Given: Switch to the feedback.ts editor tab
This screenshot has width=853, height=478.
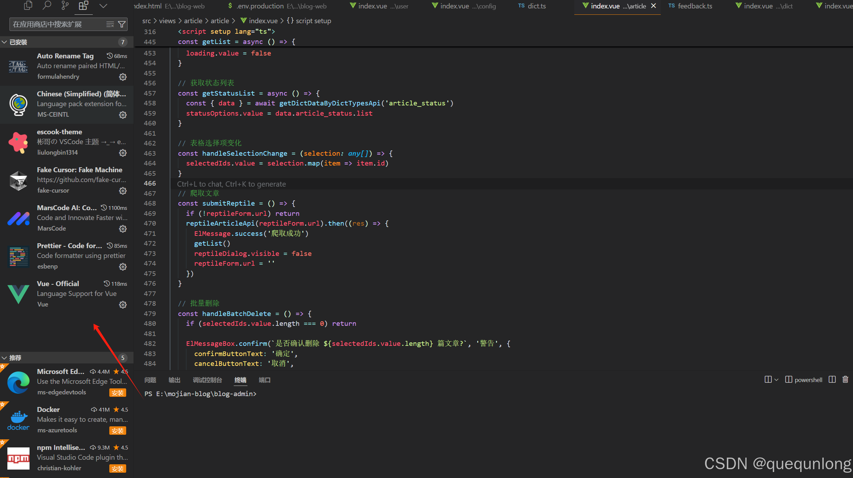Looking at the screenshot, I should [x=694, y=6].
